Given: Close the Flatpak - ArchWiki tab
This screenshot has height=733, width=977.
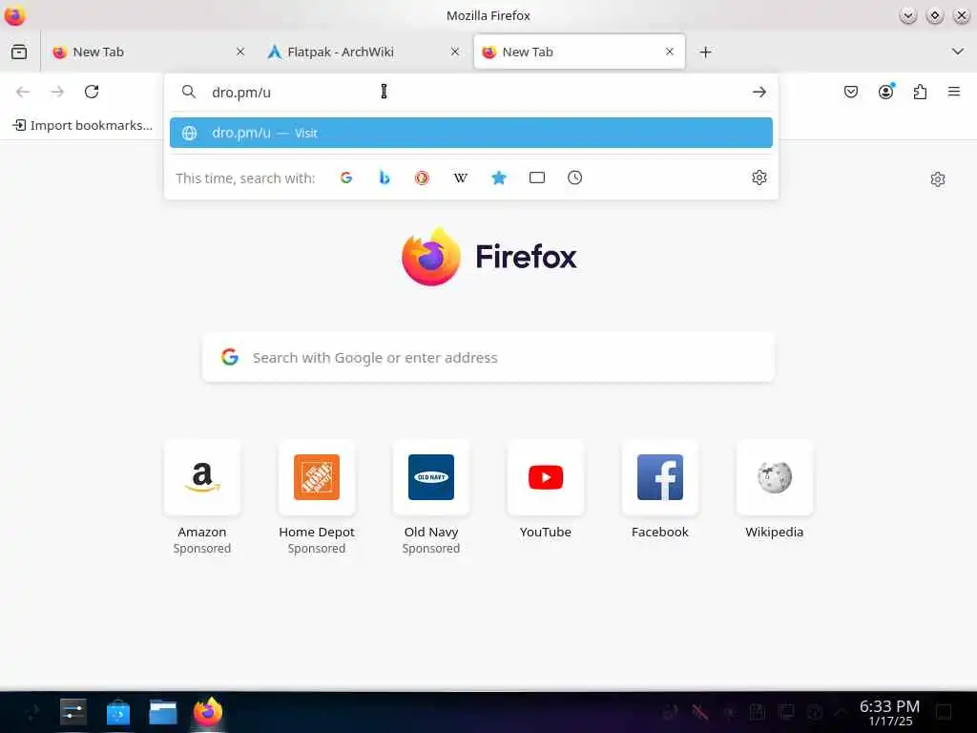Looking at the screenshot, I should (x=455, y=52).
